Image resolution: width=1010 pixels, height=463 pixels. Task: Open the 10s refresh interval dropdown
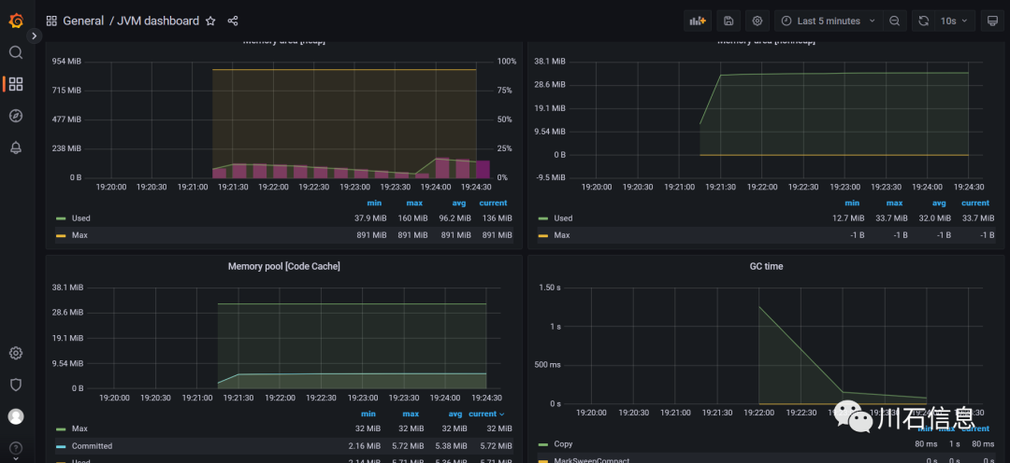954,21
